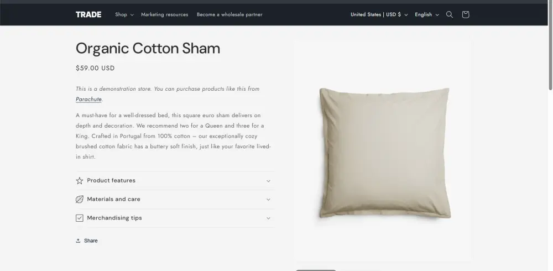This screenshot has width=553, height=271.
Task: Open the United States | USD $ selector
Action: coord(379,14)
